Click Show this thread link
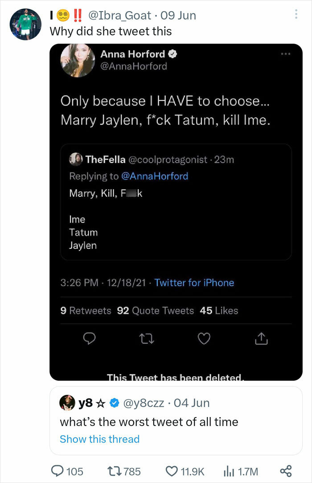 point(100,439)
